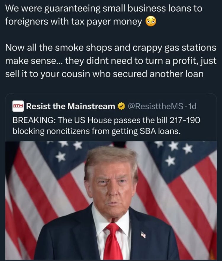Click the word 'BREAKING:' in quote
222x261 pixels.
pos(34,120)
